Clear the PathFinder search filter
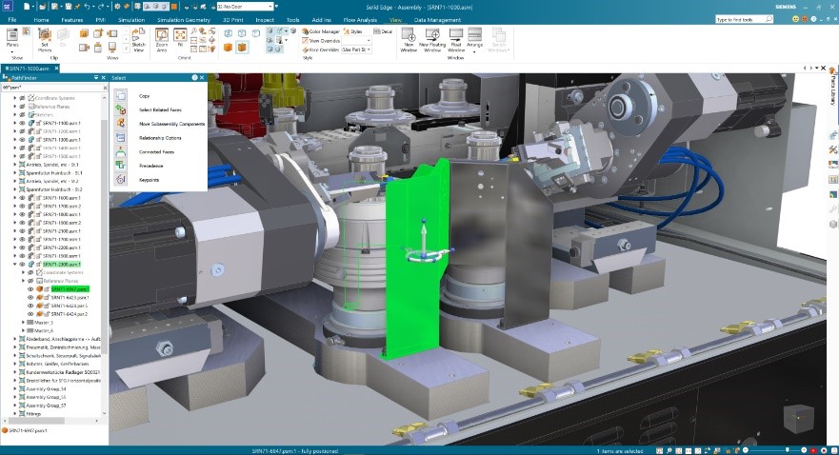Image resolution: width=839 pixels, height=455 pixels. tap(105, 88)
